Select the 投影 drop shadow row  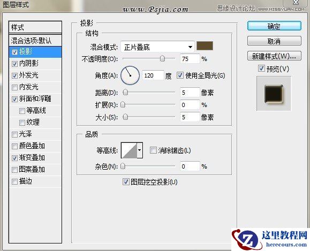35,52
